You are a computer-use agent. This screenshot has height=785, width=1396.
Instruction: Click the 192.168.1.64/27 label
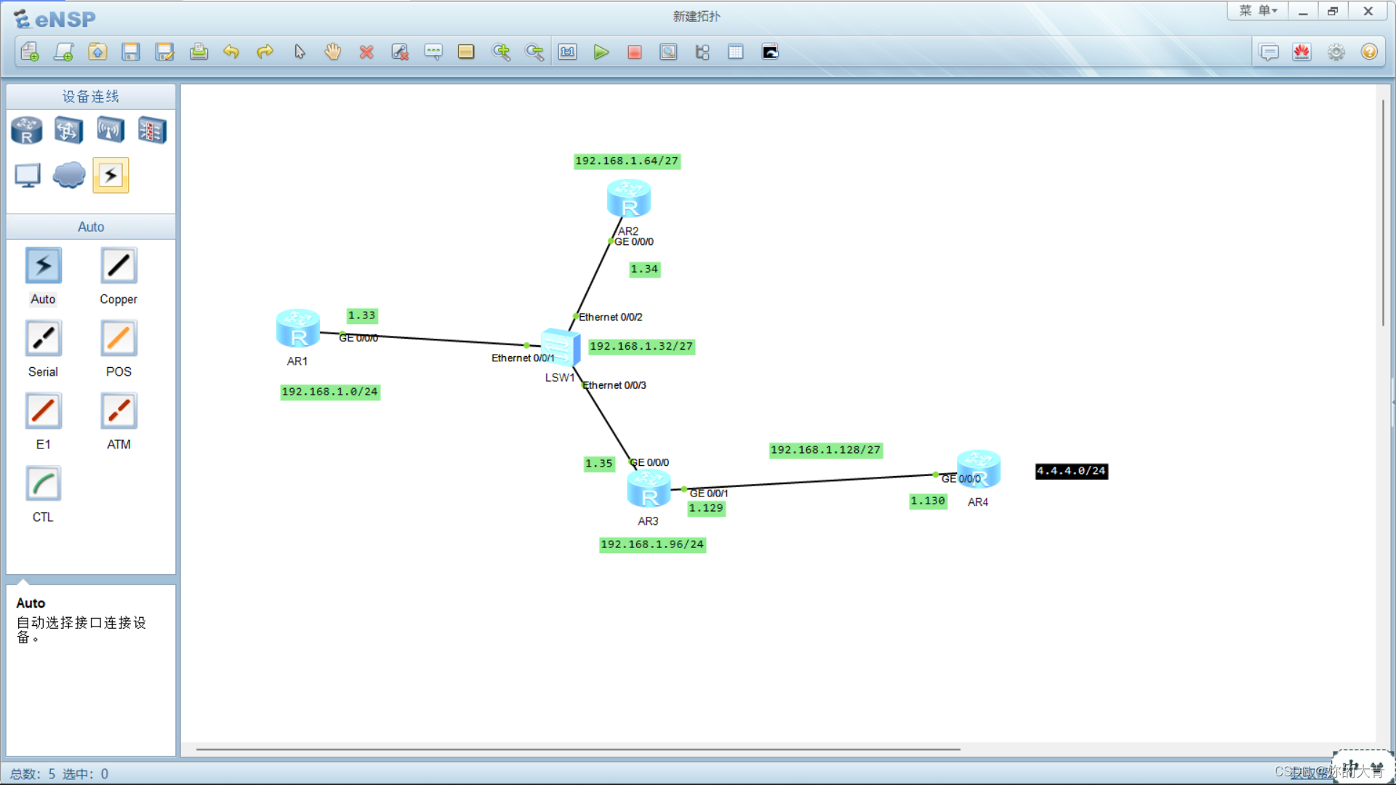tap(627, 161)
